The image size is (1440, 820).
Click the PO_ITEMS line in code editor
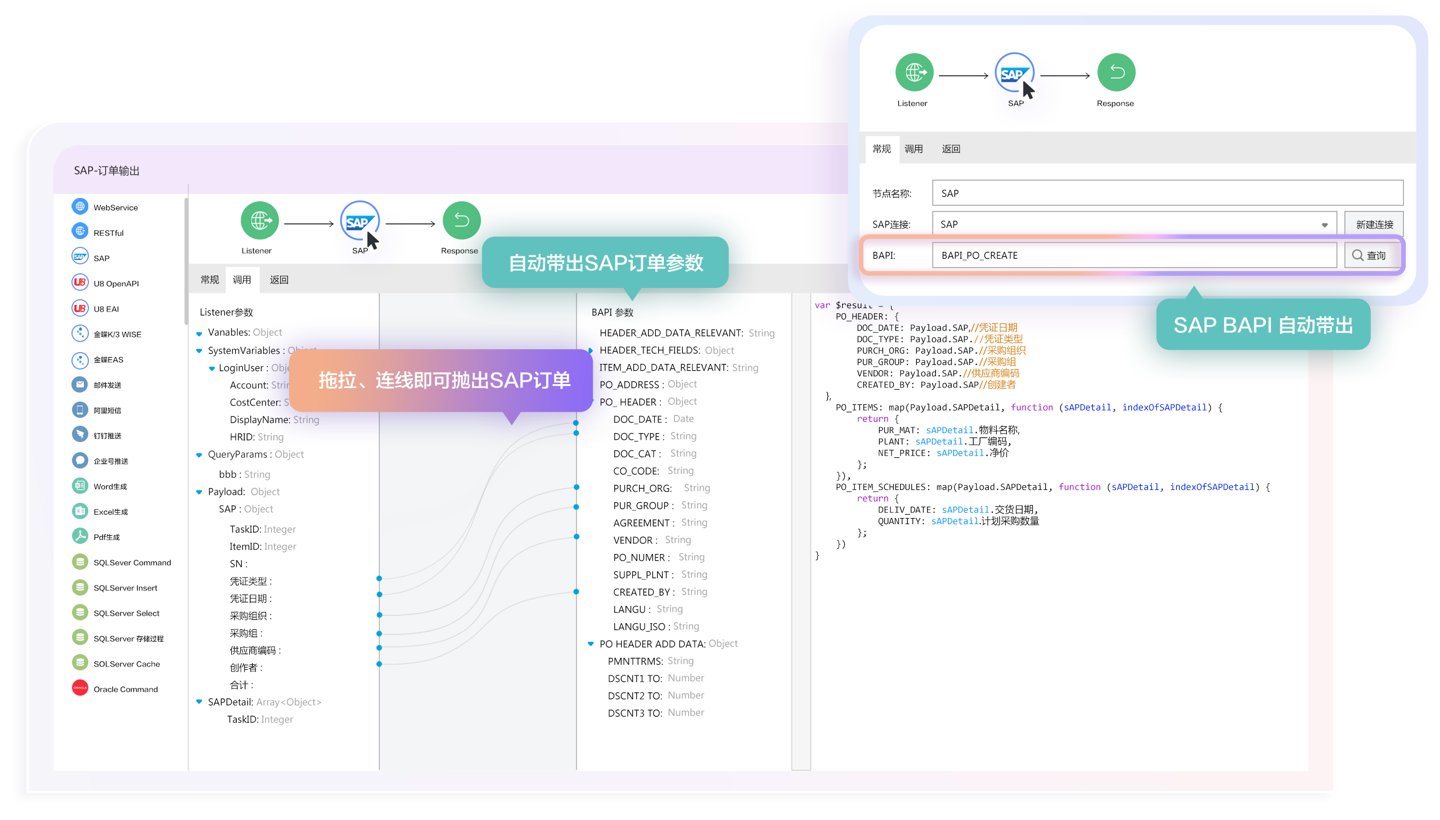[1028, 407]
